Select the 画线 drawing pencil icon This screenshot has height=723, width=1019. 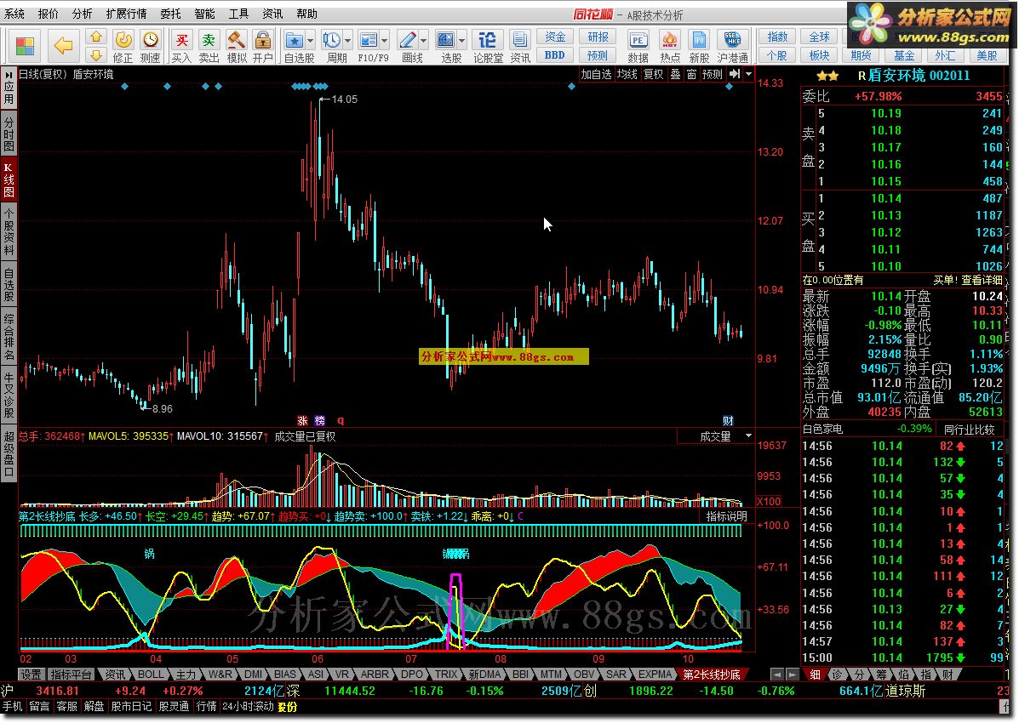(x=408, y=41)
